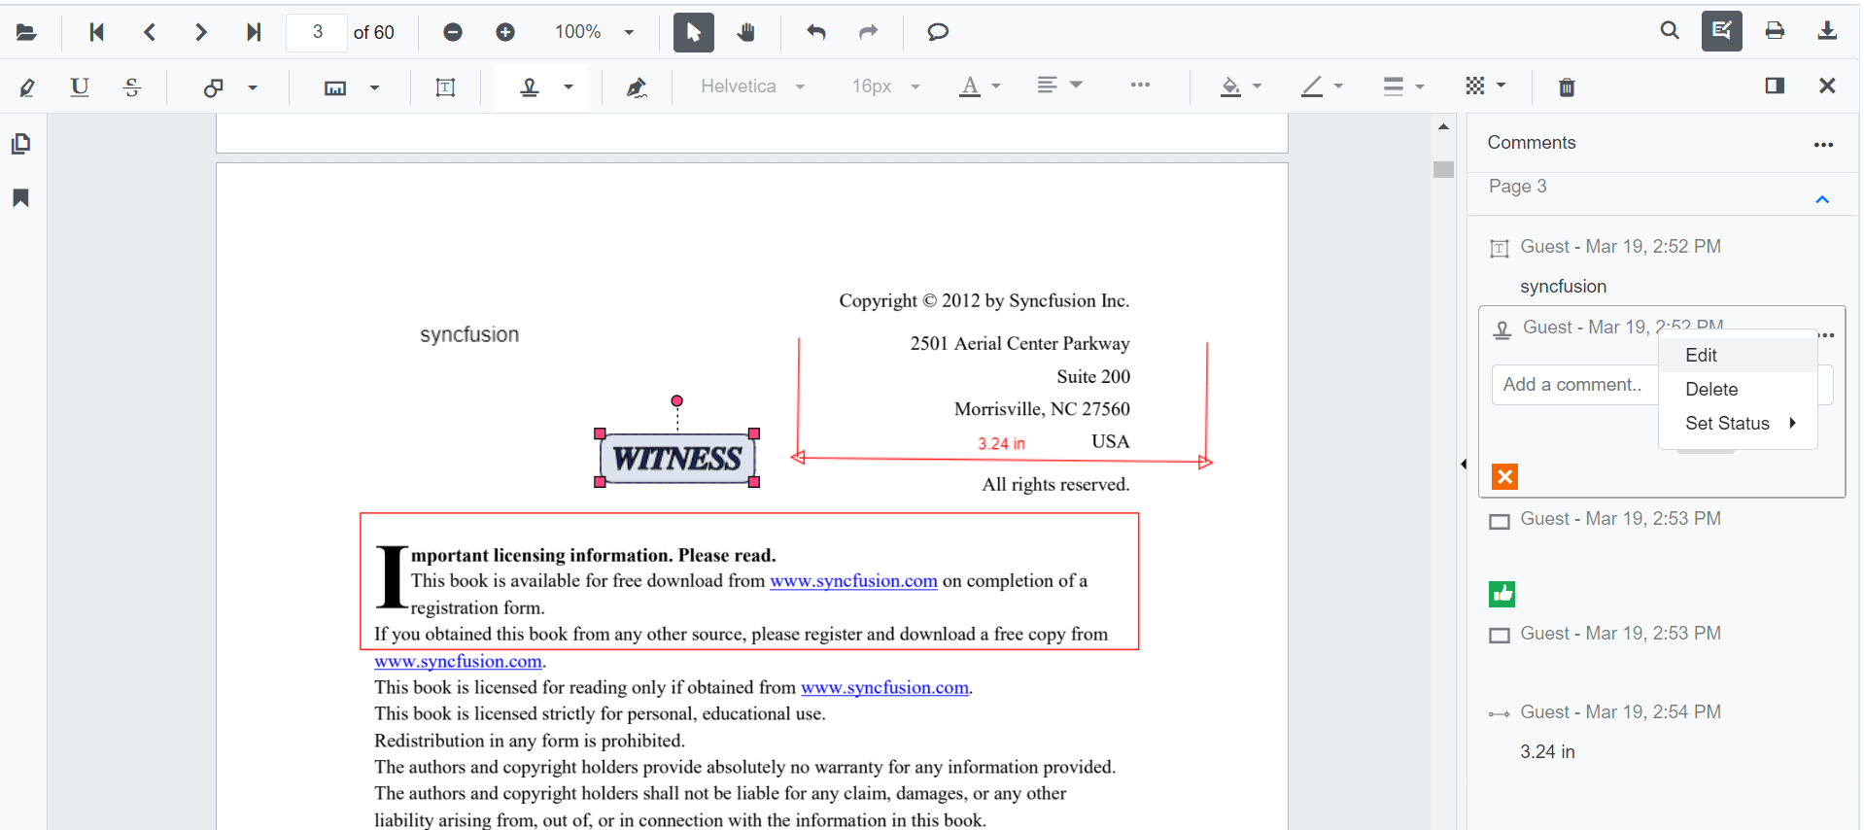Go to the previous page
The height and width of the screenshot is (830, 1864).
[x=149, y=32]
